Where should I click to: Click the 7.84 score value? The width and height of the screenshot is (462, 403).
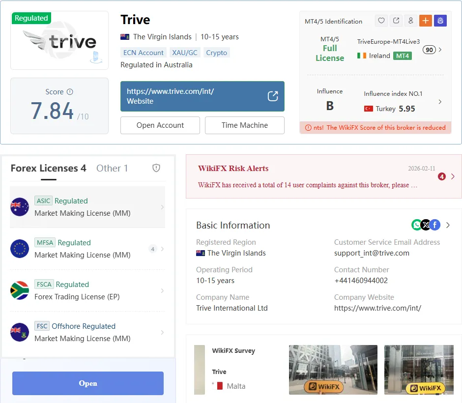pyautogui.click(x=52, y=111)
